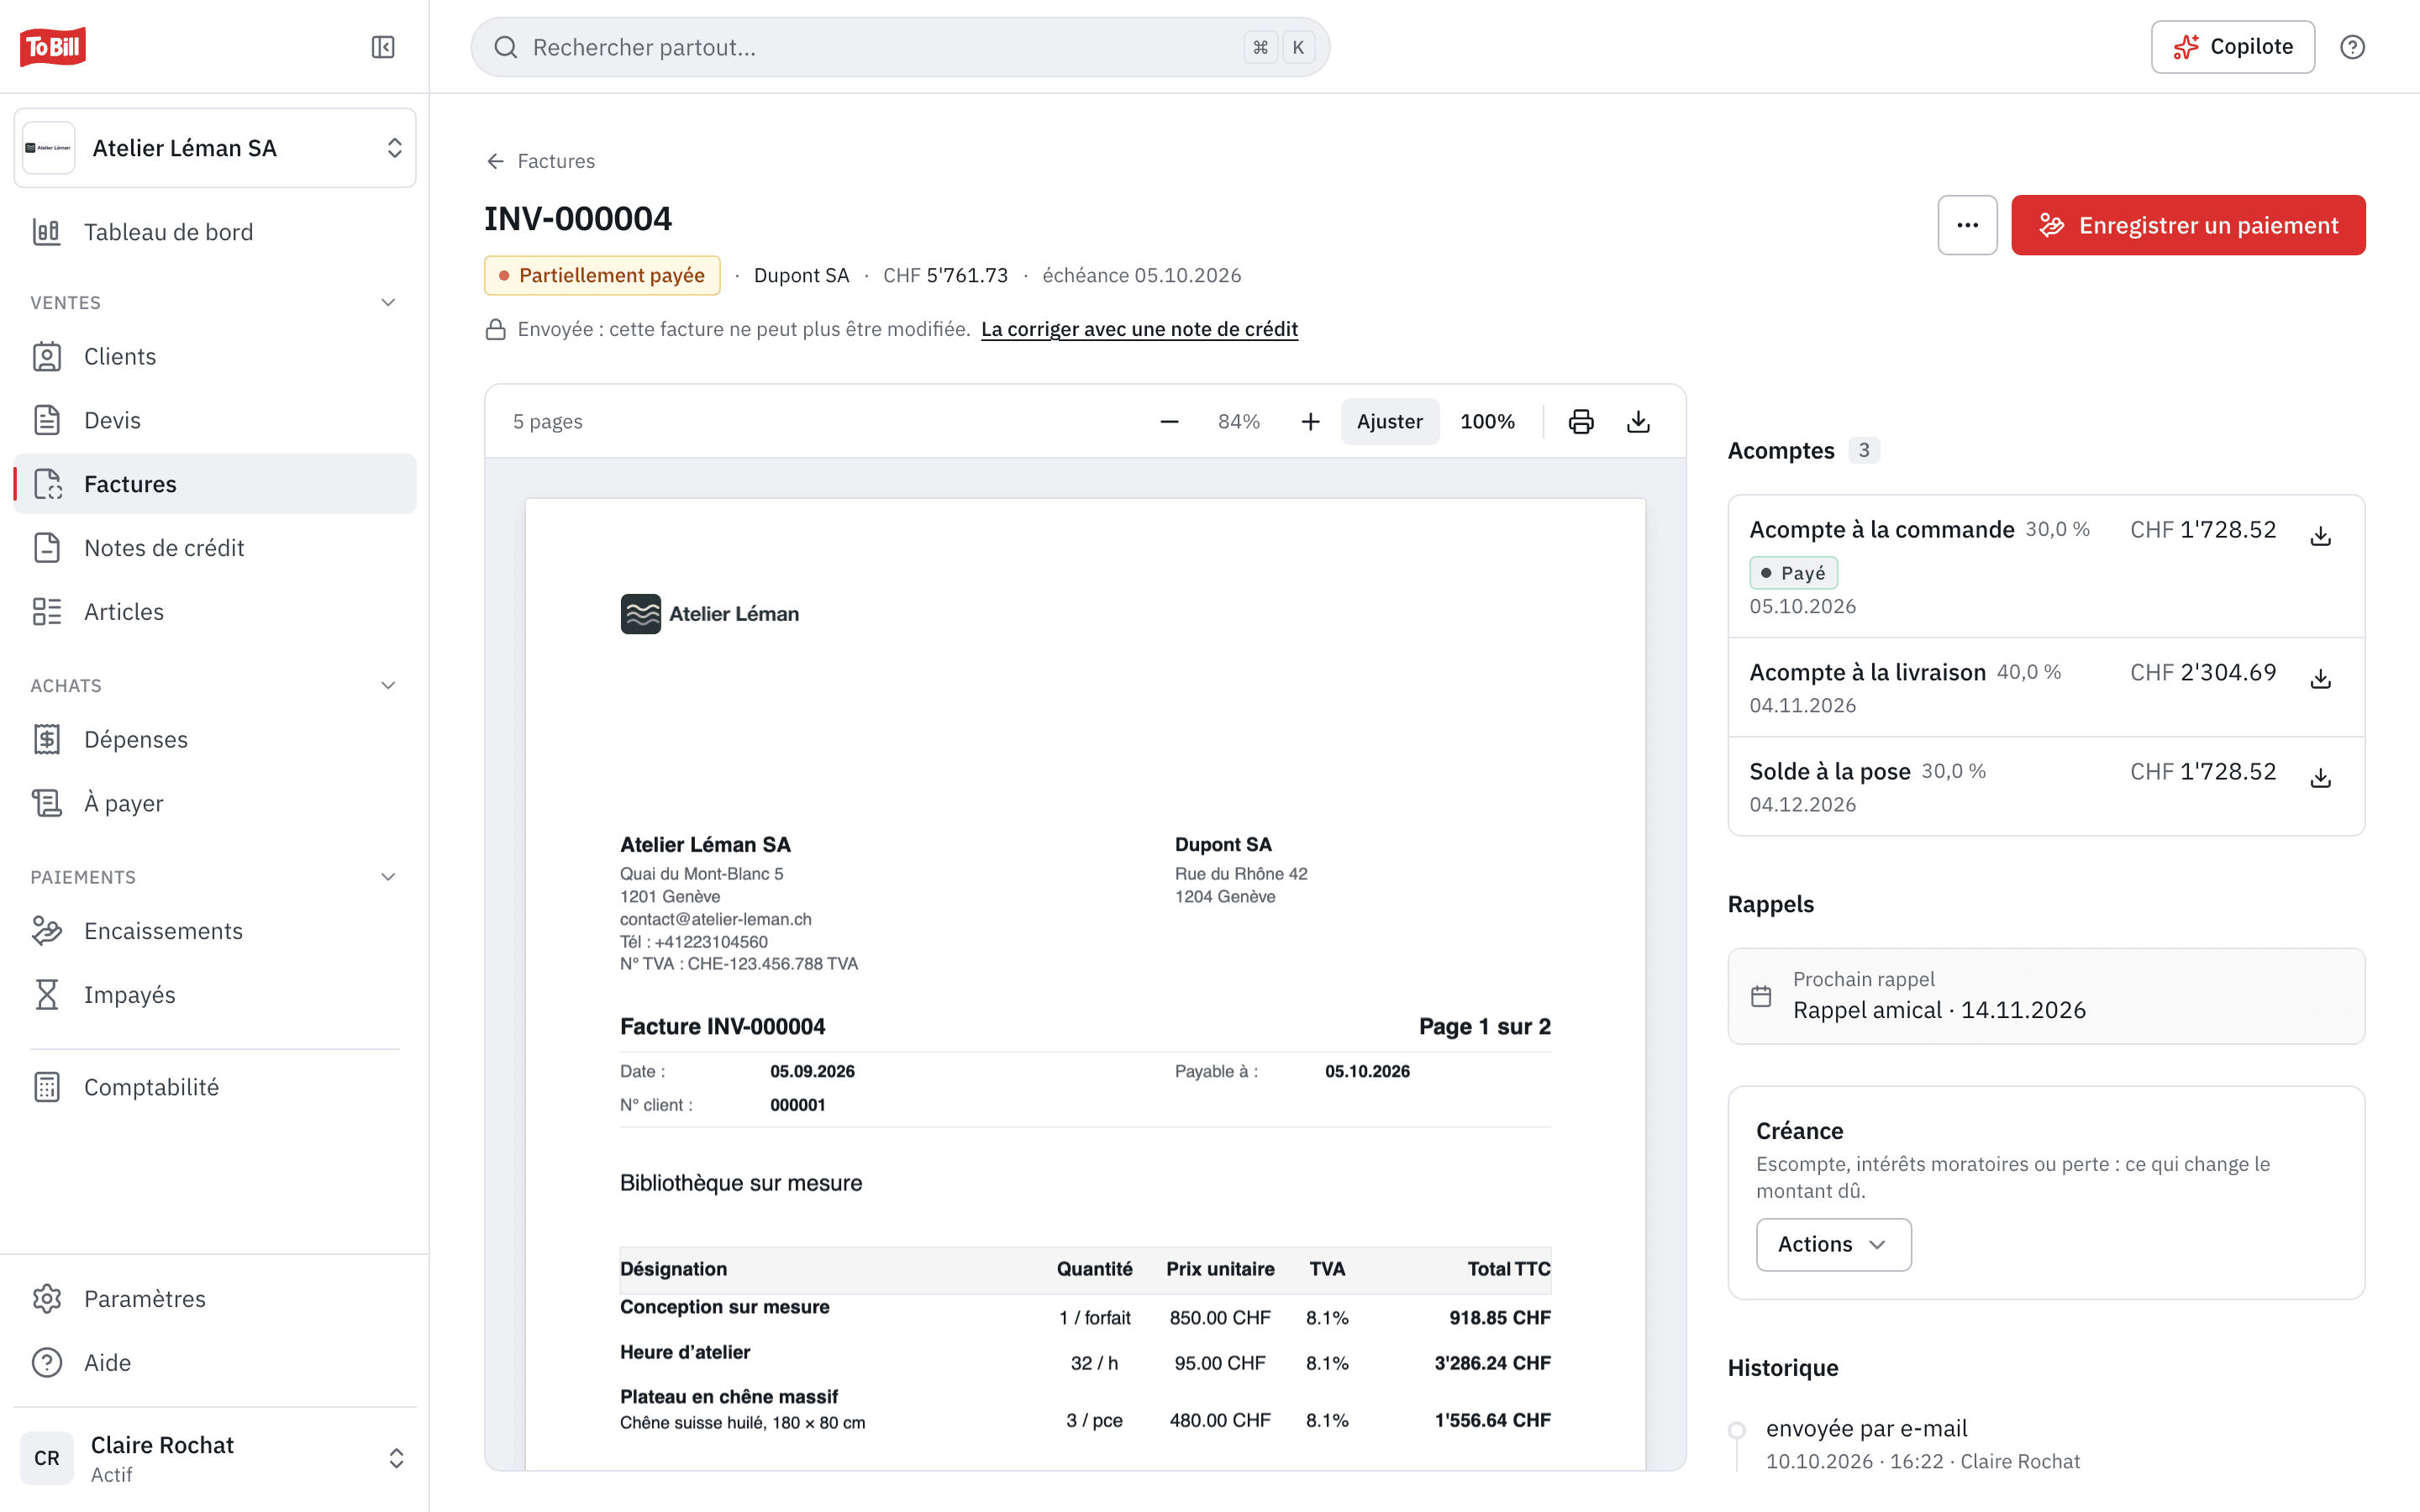Zoom in the document with plus icon
The image size is (2420, 1512).
[x=1310, y=421]
